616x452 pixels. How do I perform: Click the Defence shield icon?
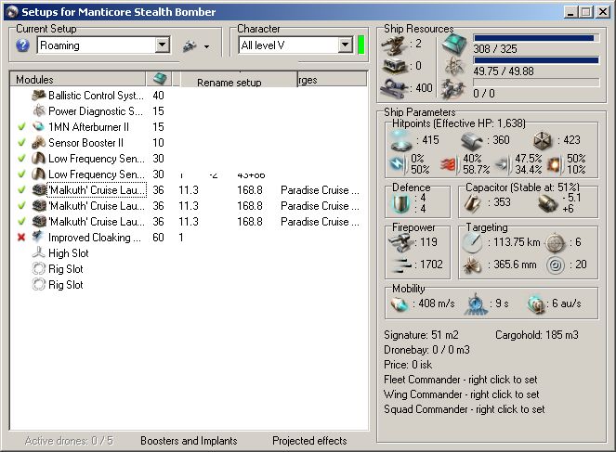pos(401,203)
